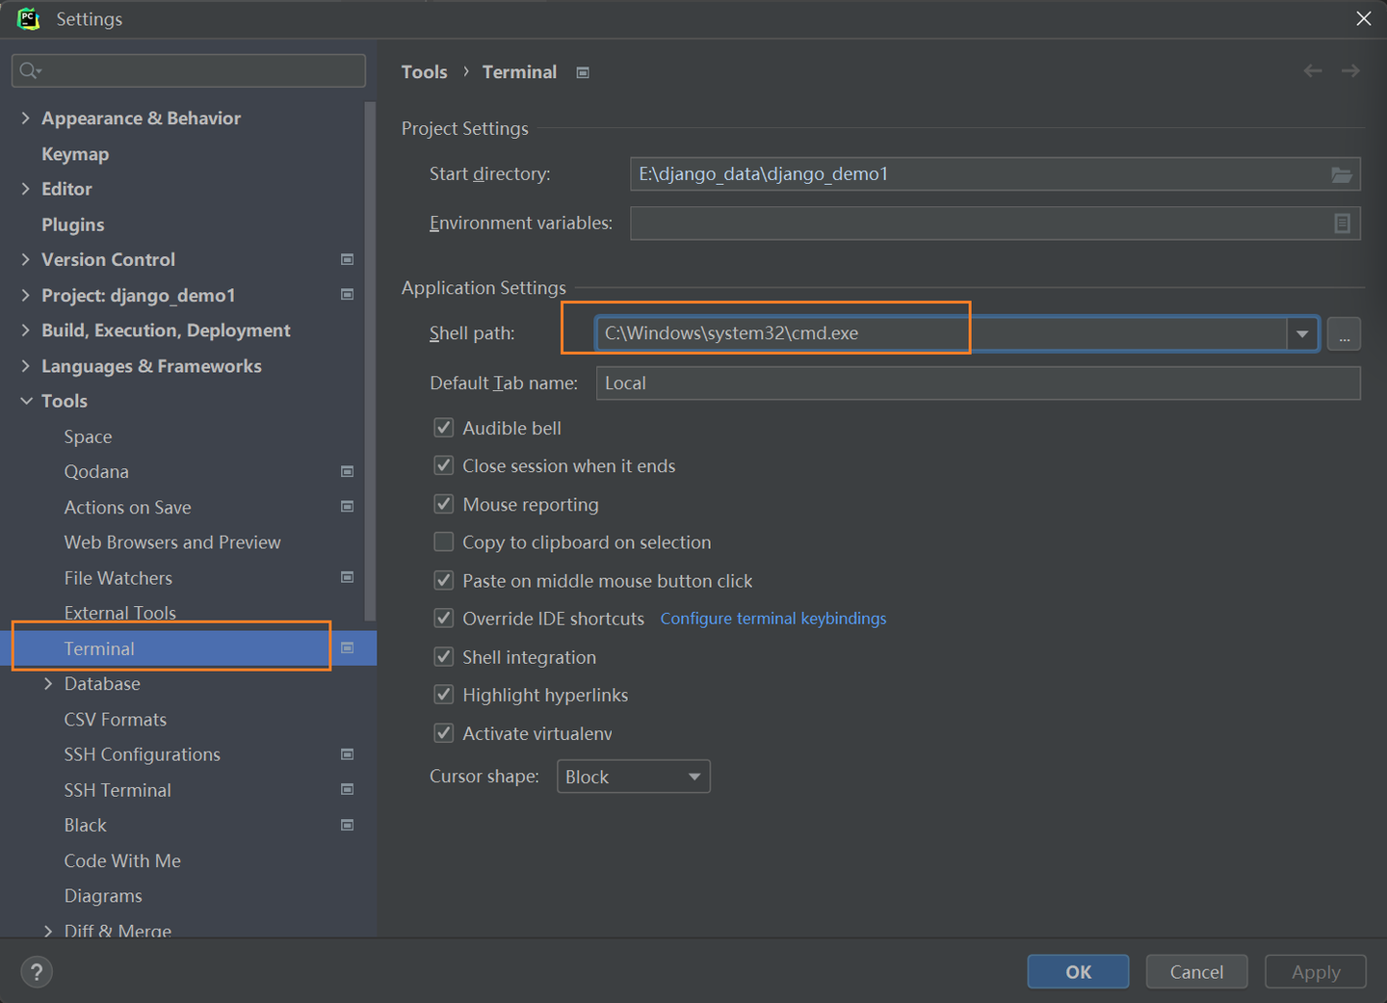This screenshot has width=1387, height=1003.
Task: Click project icon beside Version Control
Action: (348, 259)
